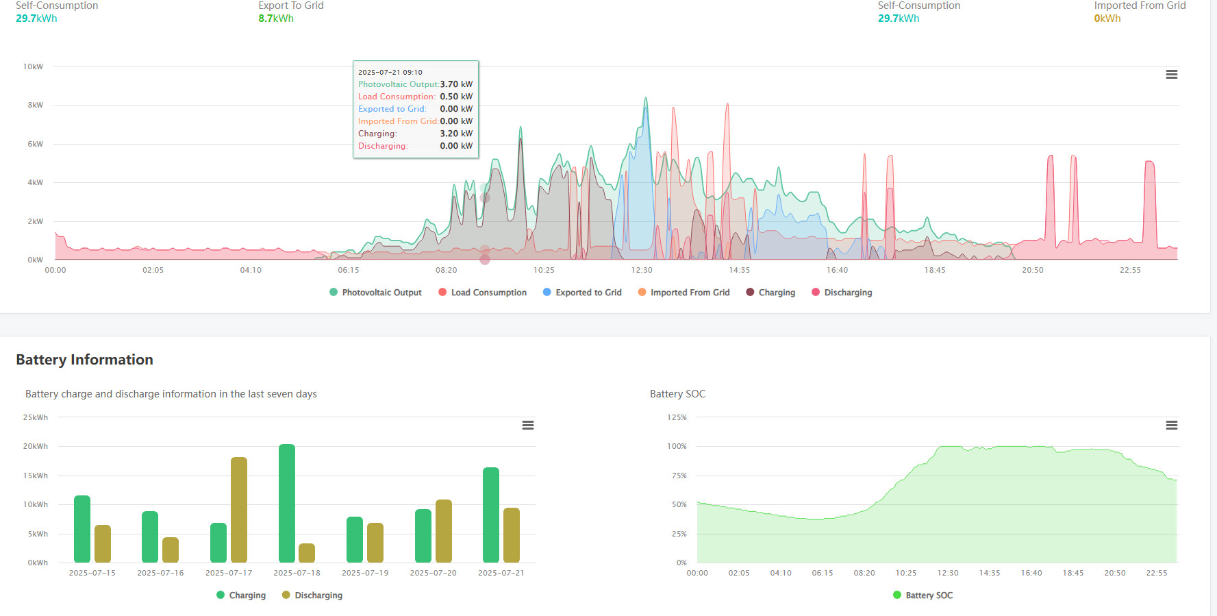Click the Imported From Grid 0kWh value
Viewport: 1217px width, 616px height.
[x=1107, y=19]
